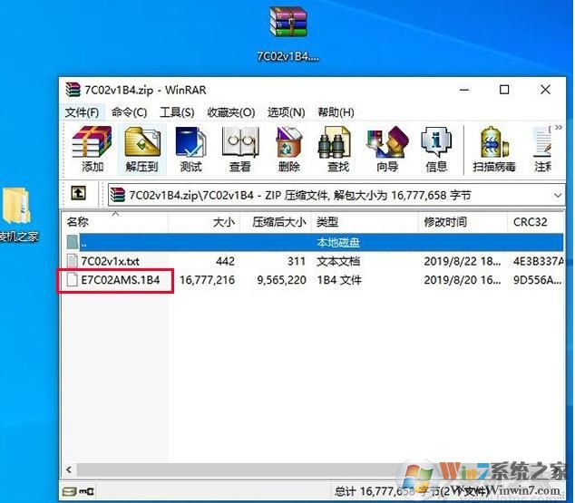Open the View (查看) toolbar icon
Viewport: 575px width, 503px height.
tap(239, 149)
